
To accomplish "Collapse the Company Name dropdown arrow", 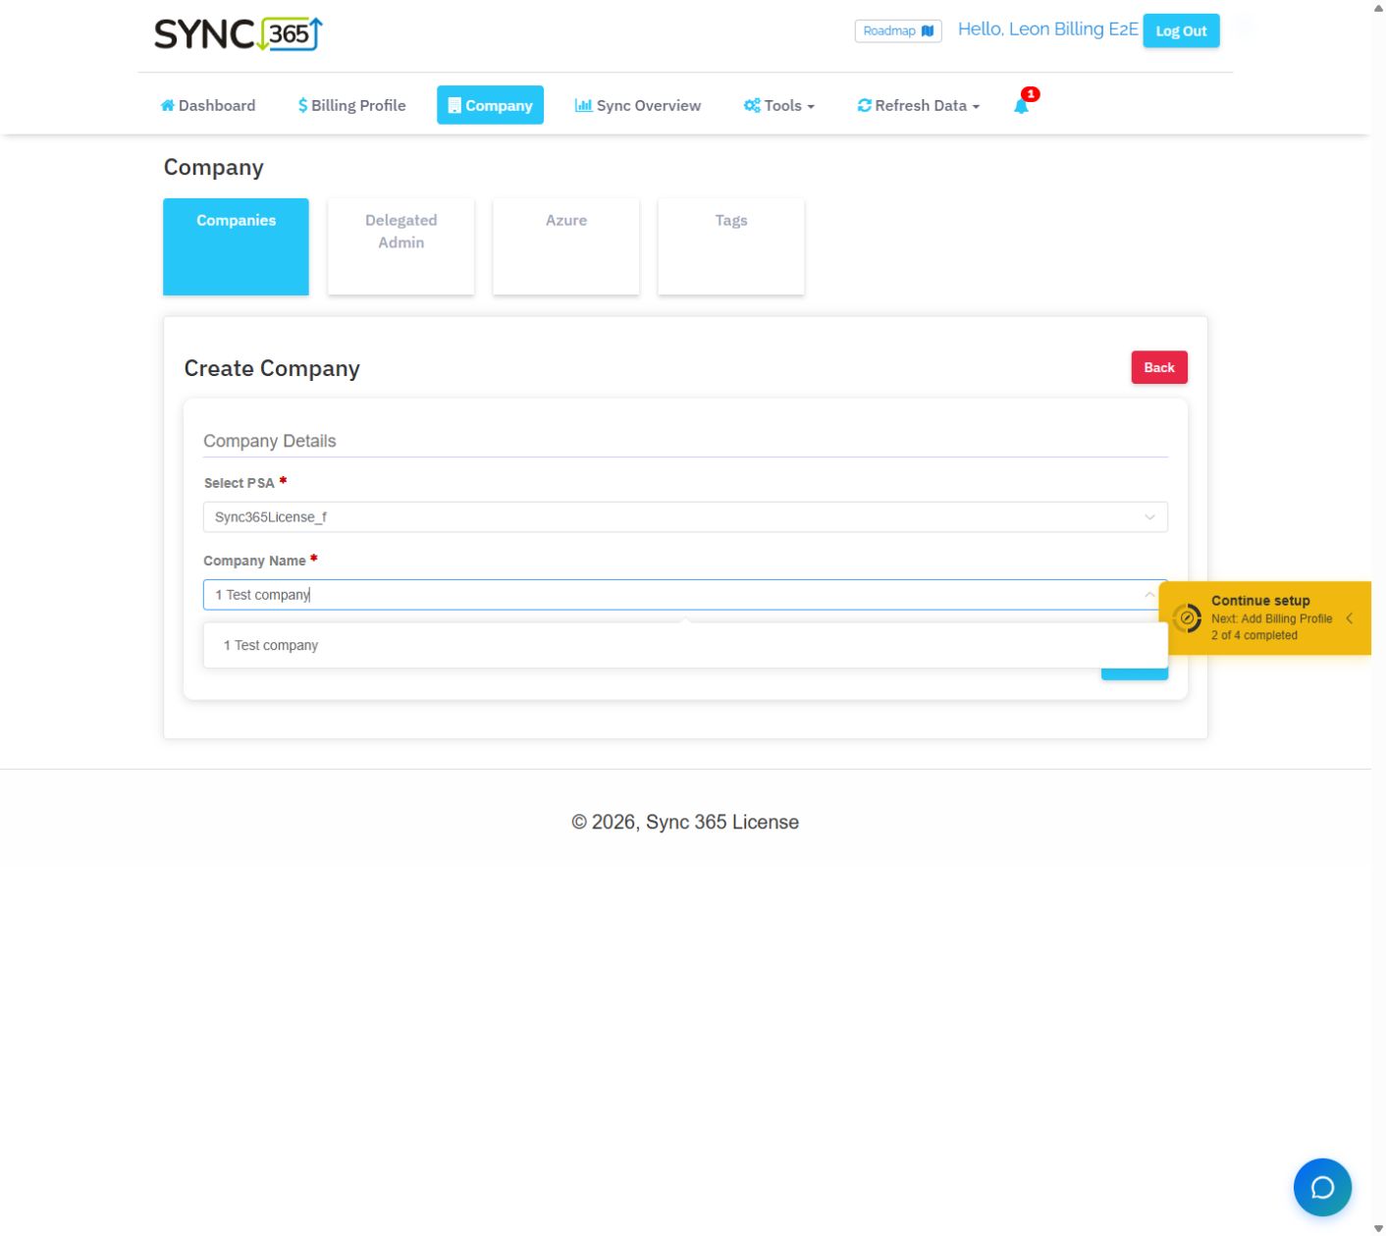I will tap(1149, 594).
